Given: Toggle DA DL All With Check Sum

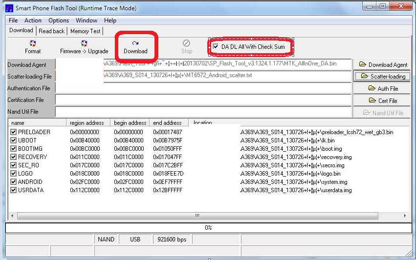Looking at the screenshot, I should pyautogui.click(x=216, y=47).
